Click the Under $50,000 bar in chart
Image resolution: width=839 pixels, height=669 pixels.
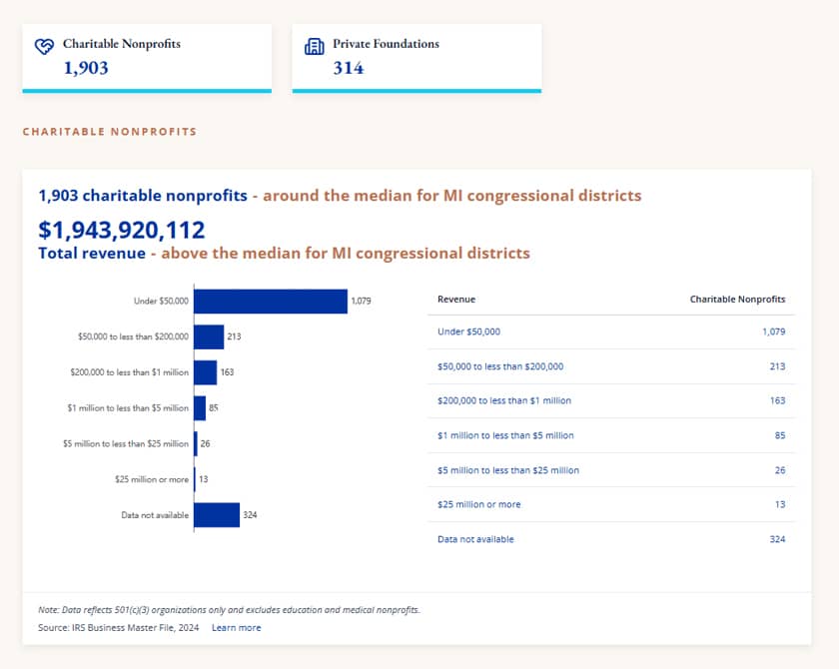pos(271,302)
